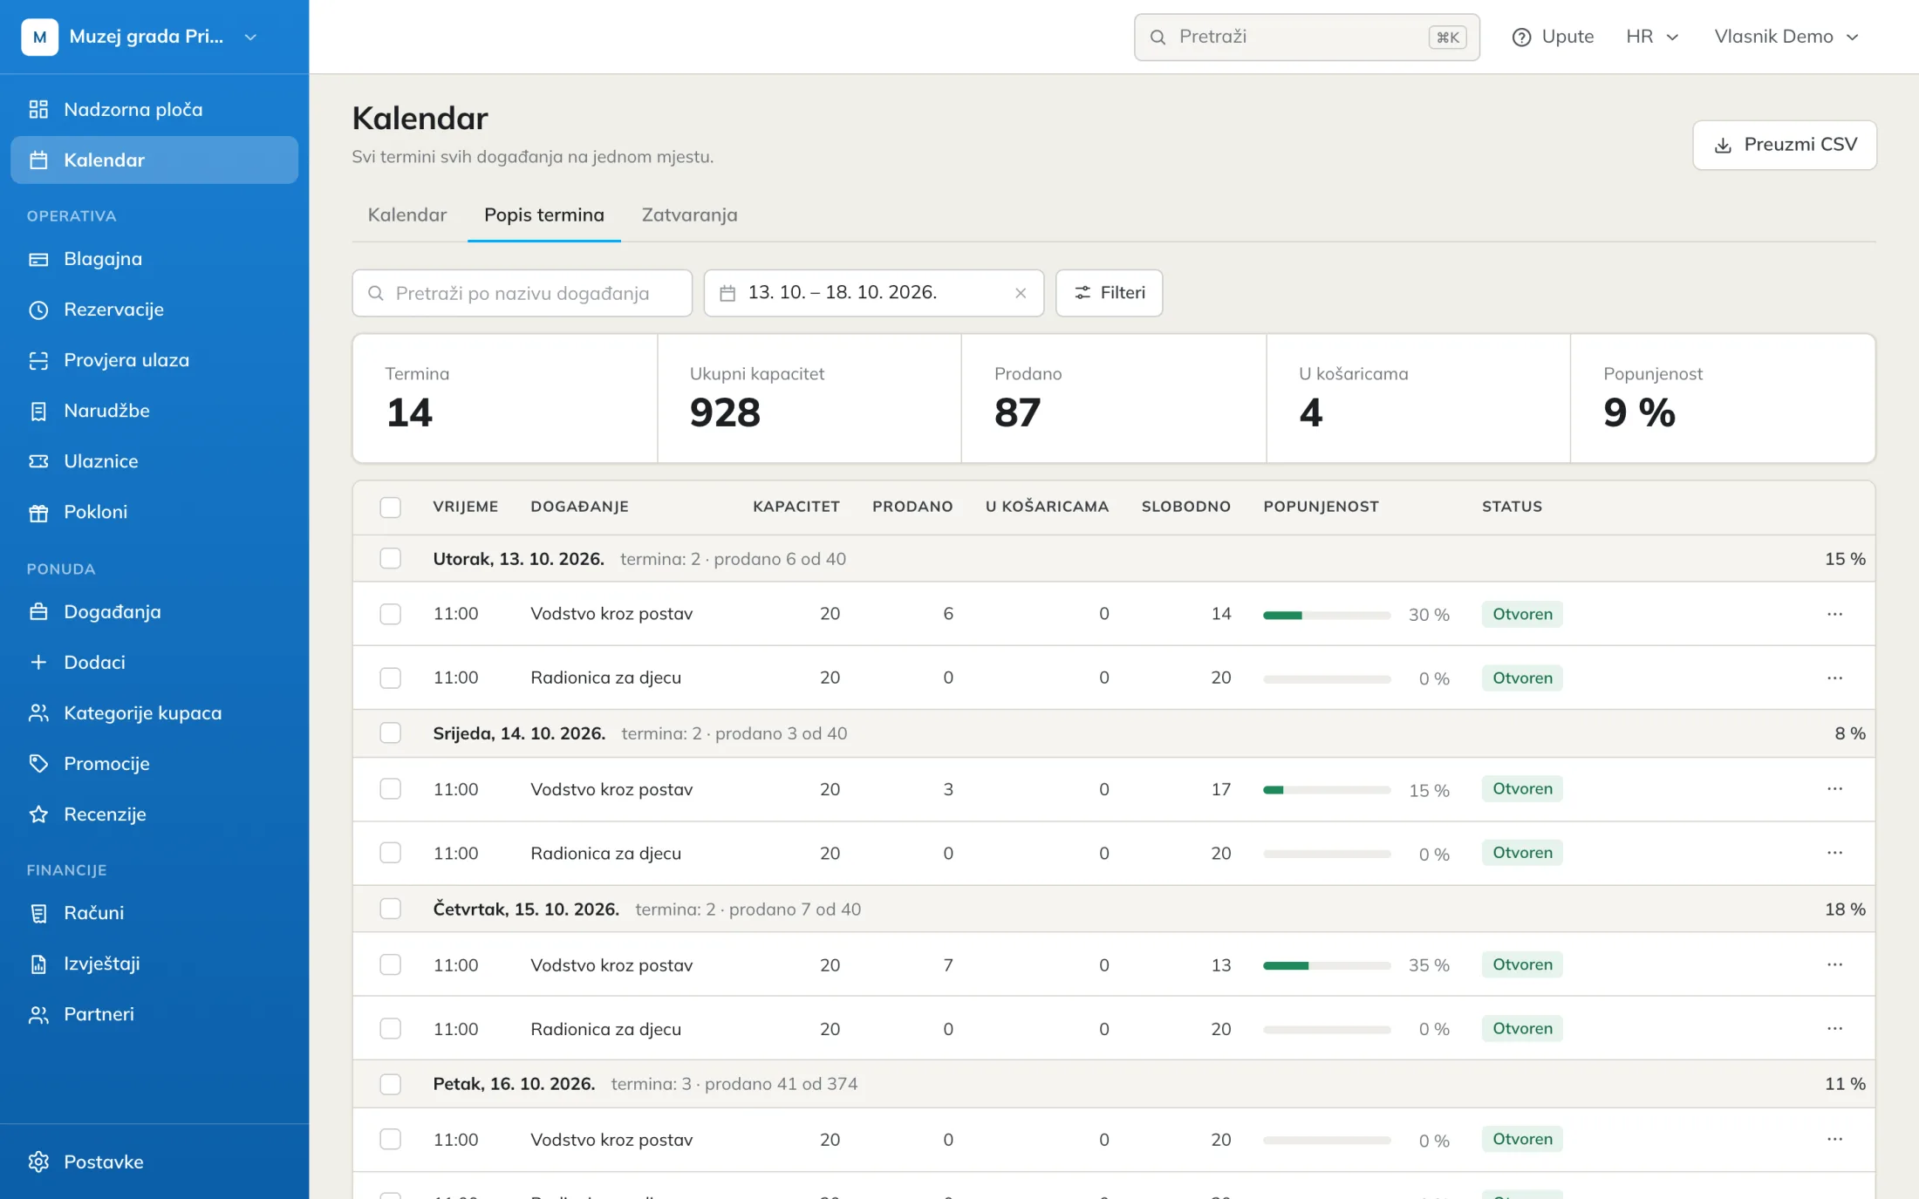Image resolution: width=1919 pixels, height=1199 pixels.
Task: Click the 35 % occupancy progress bar
Action: [1326, 965]
